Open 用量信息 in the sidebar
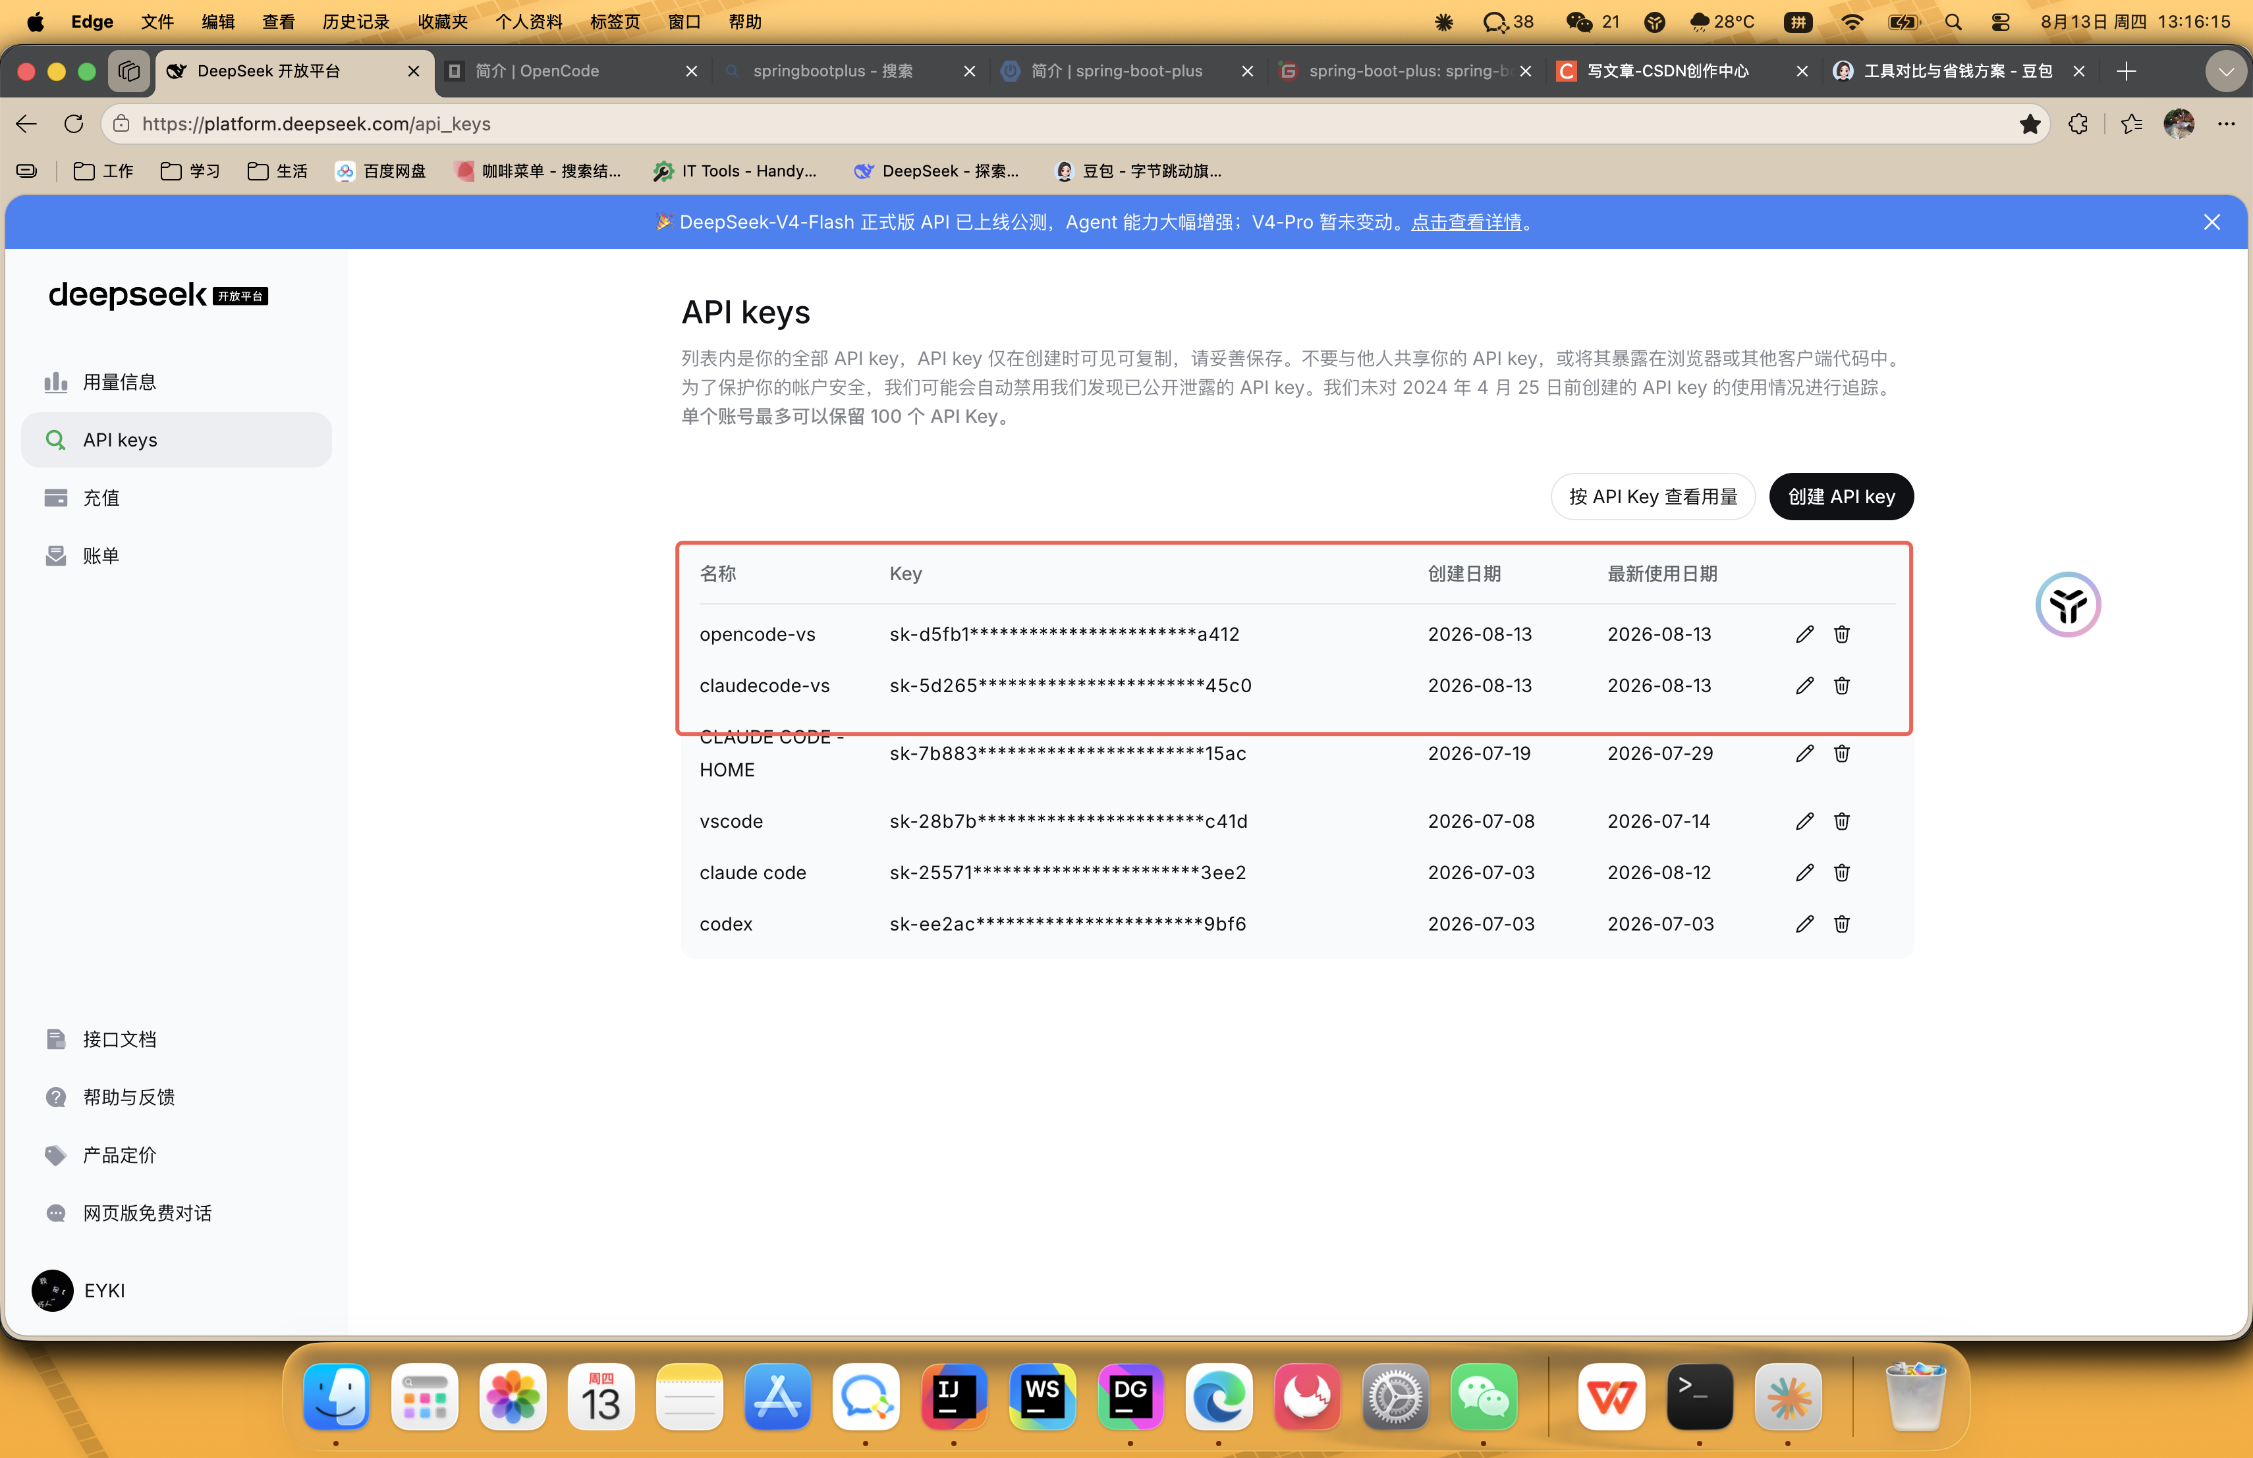This screenshot has width=2253, height=1458. 176,382
